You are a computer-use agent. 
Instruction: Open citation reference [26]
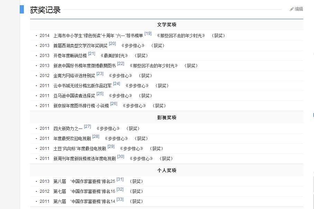click(x=114, y=104)
